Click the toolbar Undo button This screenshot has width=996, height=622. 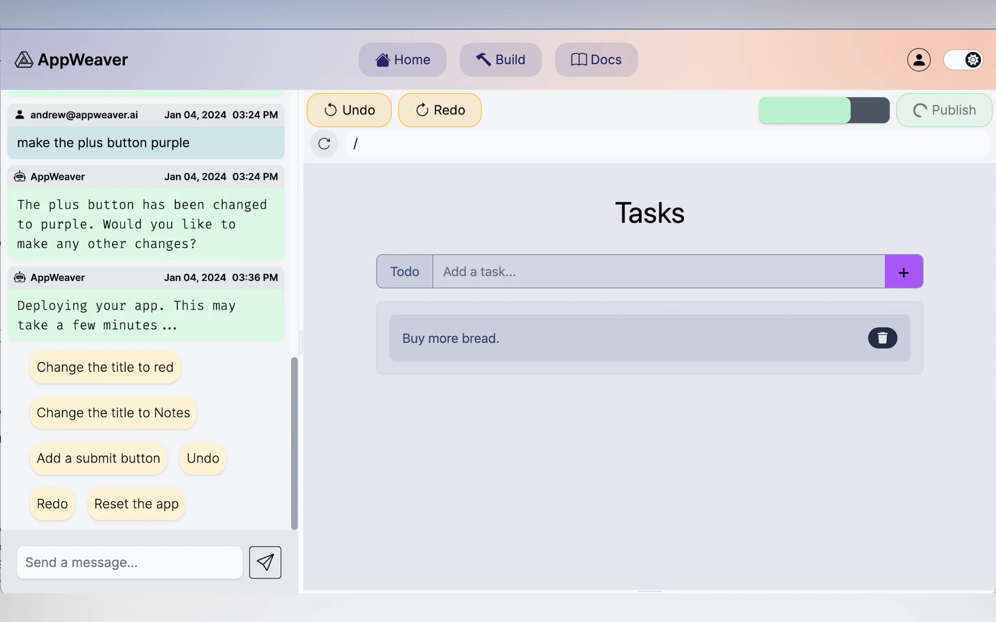click(349, 110)
